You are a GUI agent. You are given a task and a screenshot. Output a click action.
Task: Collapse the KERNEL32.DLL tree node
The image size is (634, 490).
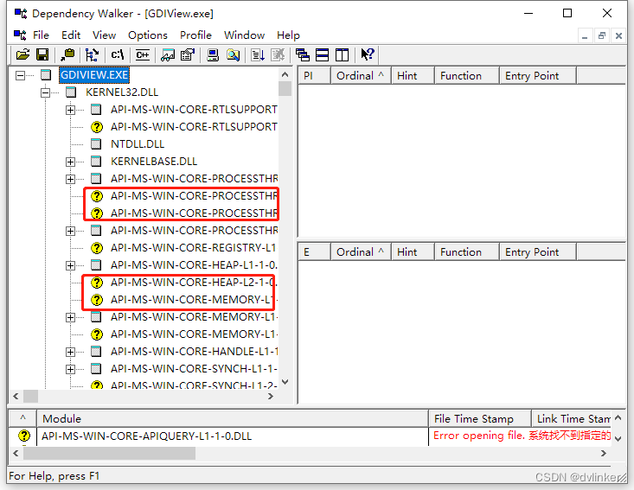pyautogui.click(x=46, y=92)
